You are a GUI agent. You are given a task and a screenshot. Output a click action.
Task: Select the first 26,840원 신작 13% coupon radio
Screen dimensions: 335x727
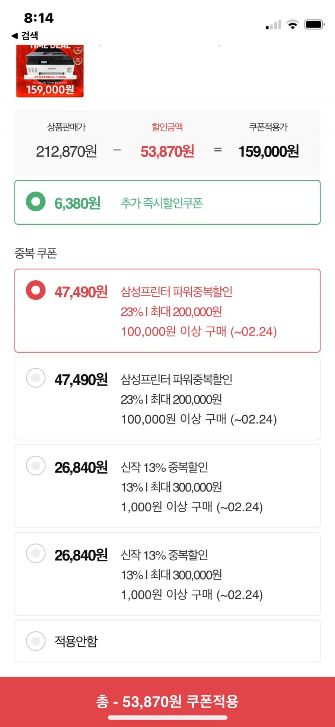(36, 465)
